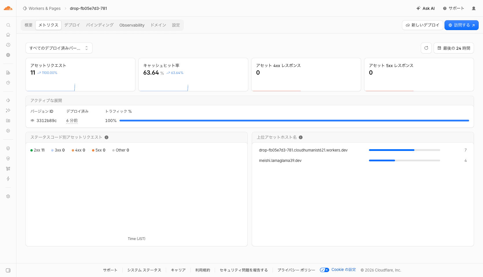This screenshot has height=277, width=483.
Task: Open the document log icon in sidebar
Action: click(x=8, y=73)
